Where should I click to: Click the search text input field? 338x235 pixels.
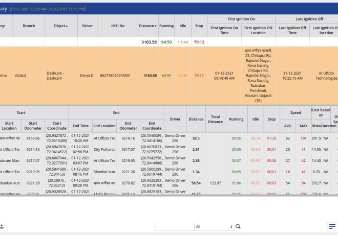pos(174,226)
